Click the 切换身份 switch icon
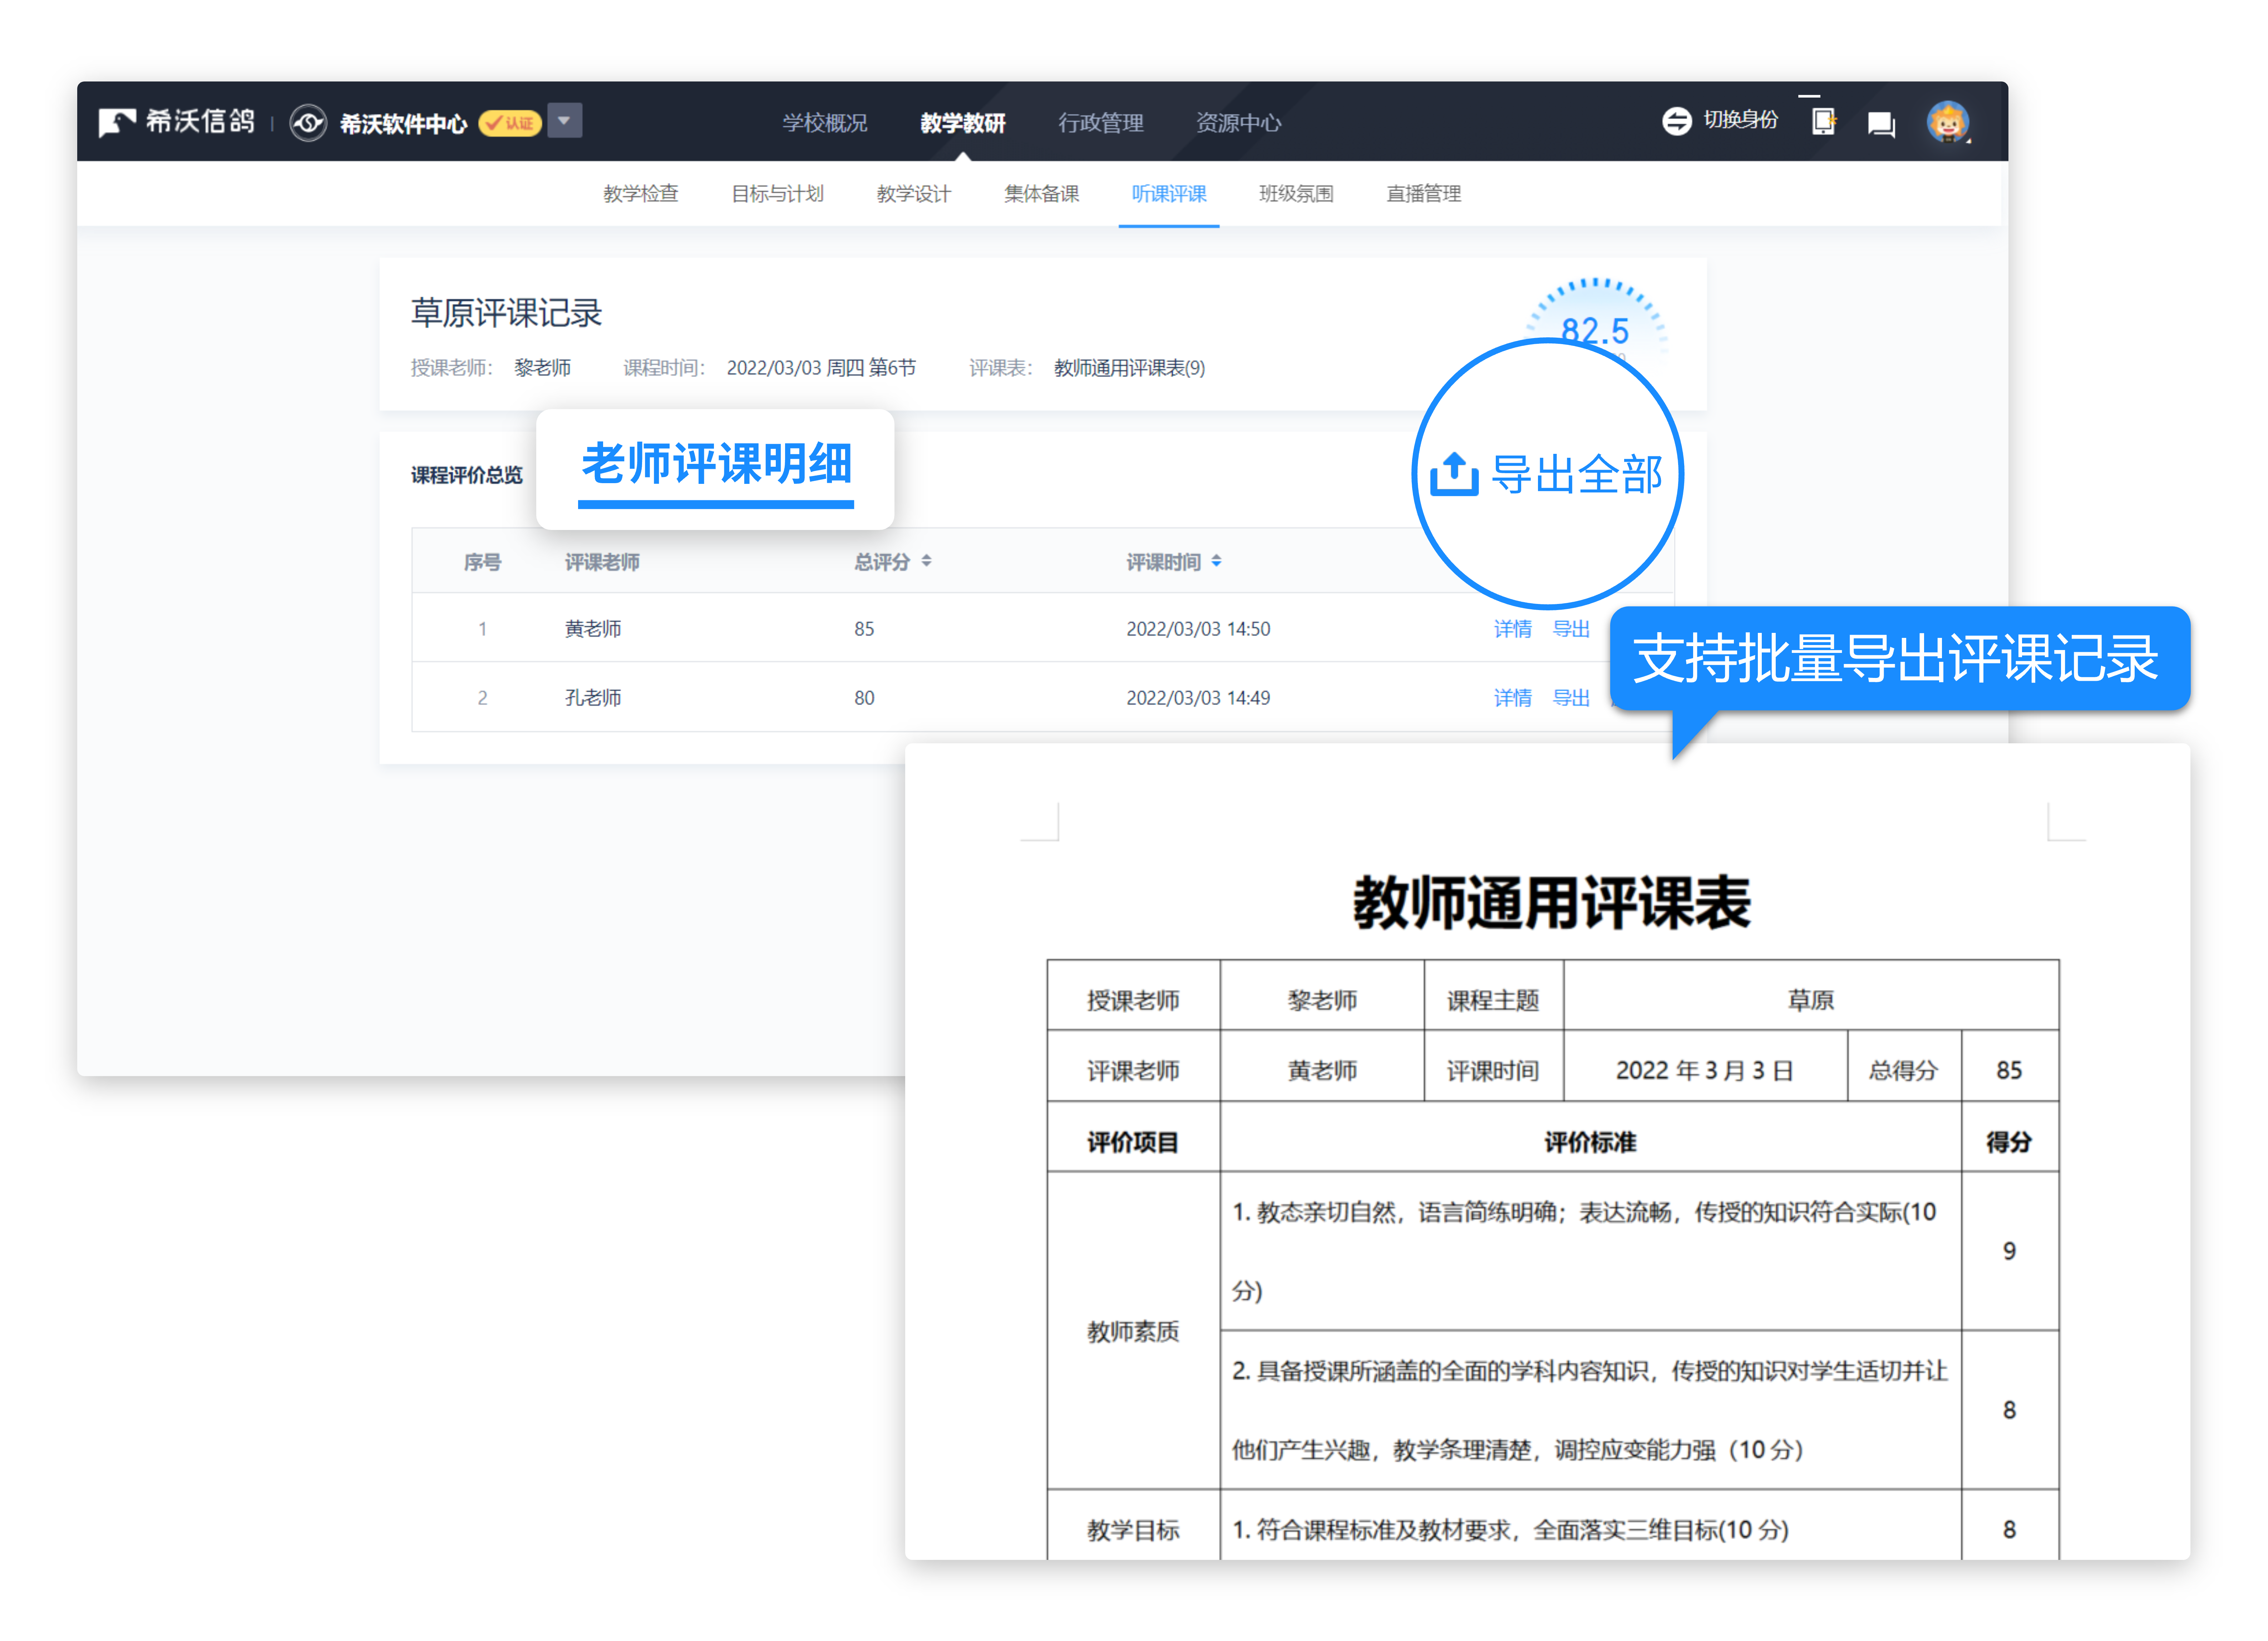Screen dimensions: 2268x1641 1677,121
